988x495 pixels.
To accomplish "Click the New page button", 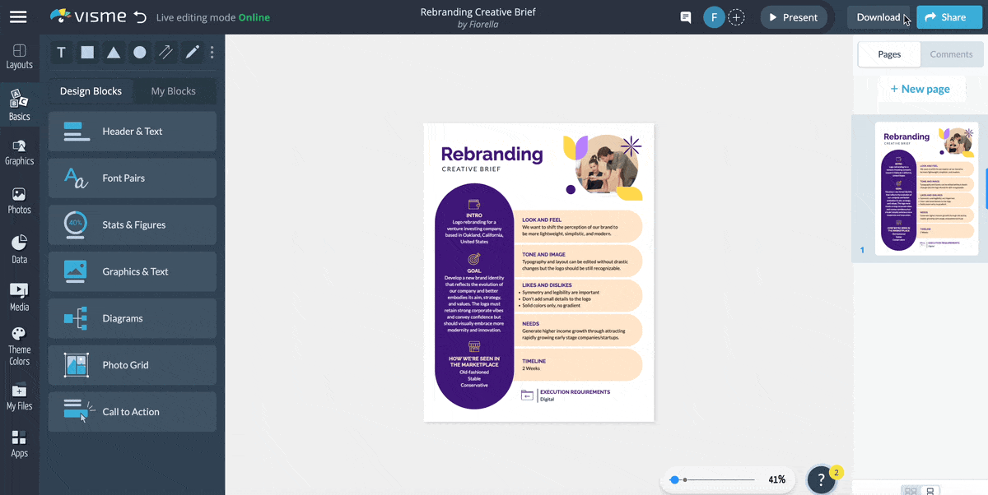I will point(920,88).
